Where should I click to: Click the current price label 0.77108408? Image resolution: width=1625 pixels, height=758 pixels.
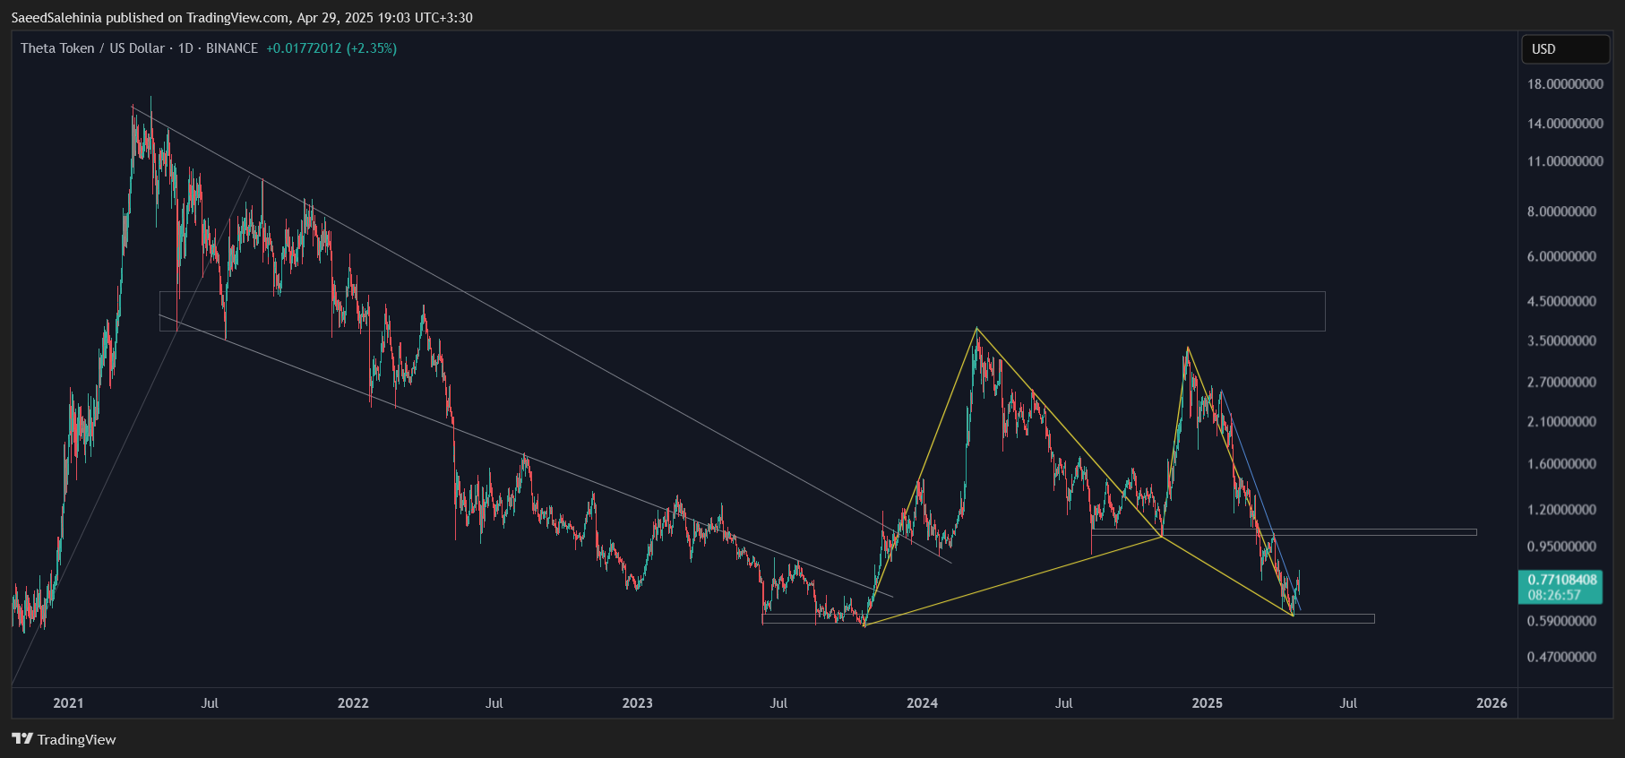point(1561,581)
